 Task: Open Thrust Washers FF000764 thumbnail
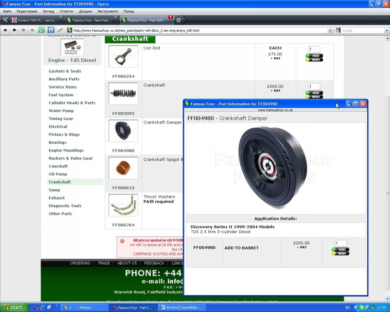(x=123, y=205)
